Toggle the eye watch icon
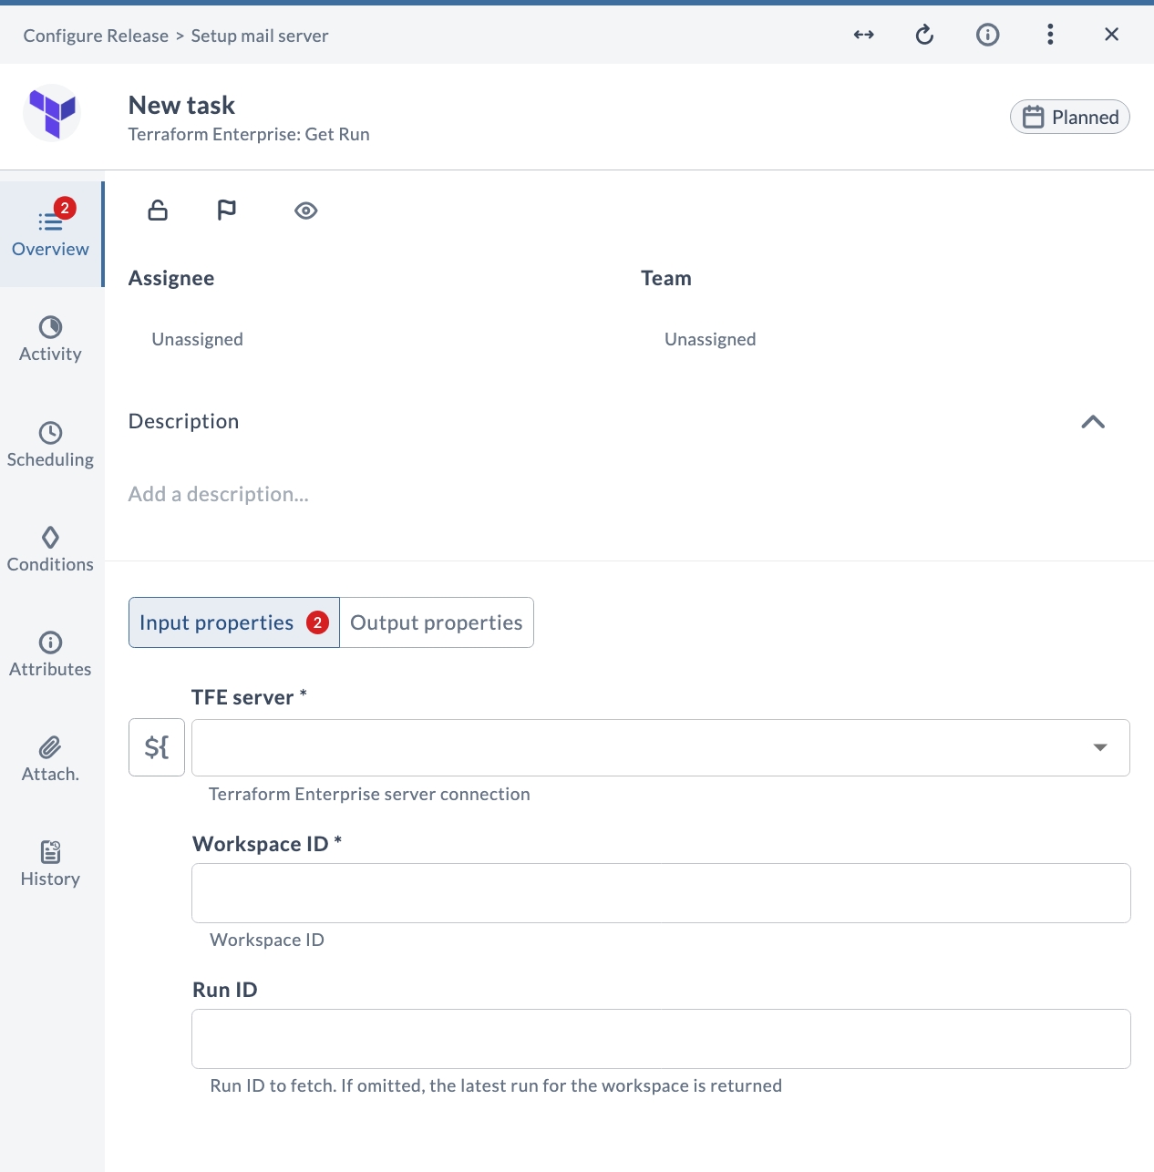Viewport: 1154px width, 1172px height. [x=306, y=211]
